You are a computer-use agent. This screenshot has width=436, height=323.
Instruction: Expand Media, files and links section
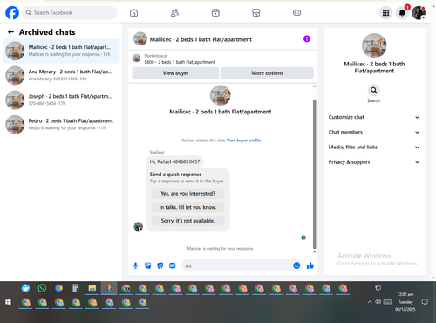click(374, 148)
